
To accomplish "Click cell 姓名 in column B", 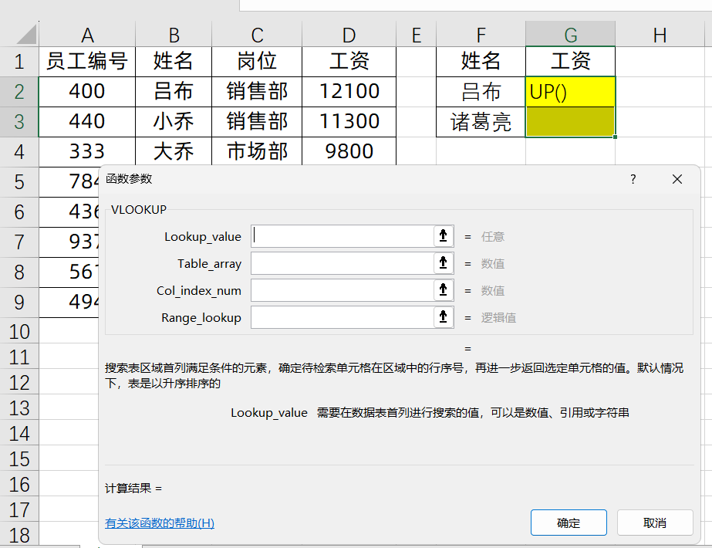I will click(x=174, y=61).
